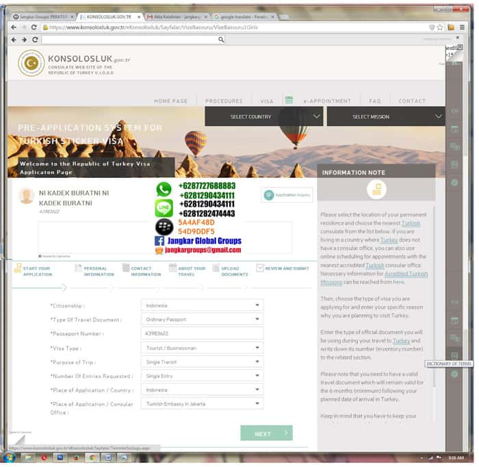Viewport: 479px width, 467px height.
Task: Click the browser reload button
Action: tap(34, 27)
